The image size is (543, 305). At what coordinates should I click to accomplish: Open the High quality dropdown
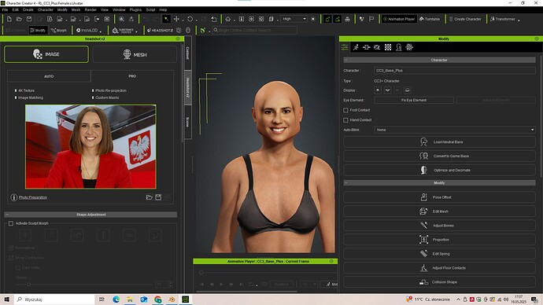(x=294, y=19)
